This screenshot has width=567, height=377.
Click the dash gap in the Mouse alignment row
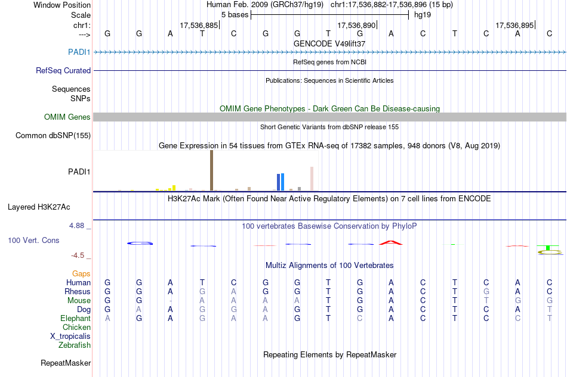click(x=170, y=301)
